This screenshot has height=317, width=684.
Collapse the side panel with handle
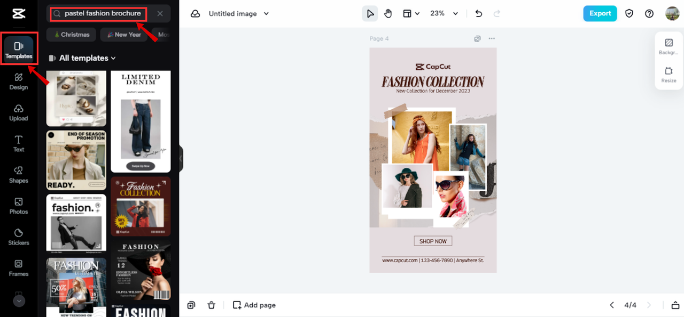click(181, 159)
